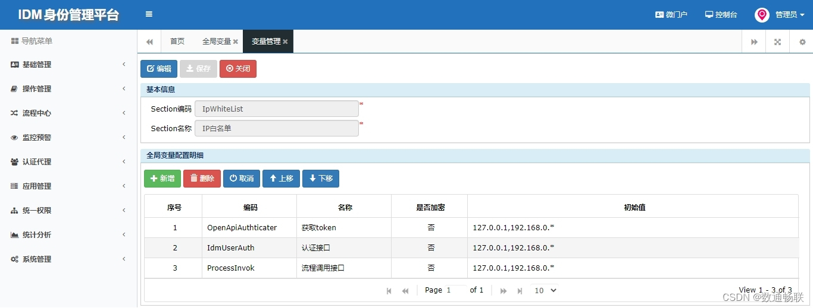This screenshot has height=308, width=813.
Task: Click the page number input box
Action: (x=456, y=290)
